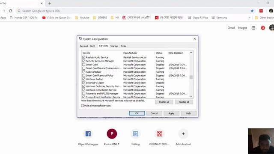Open the HR bookmarks folder
Viewport: 274px width, 154px height.
(x=115, y=18)
